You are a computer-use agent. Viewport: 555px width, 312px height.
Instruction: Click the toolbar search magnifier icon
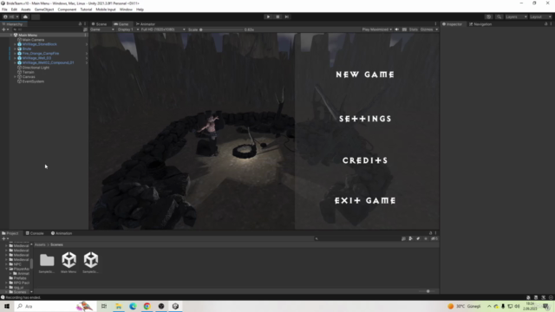tap(499, 16)
